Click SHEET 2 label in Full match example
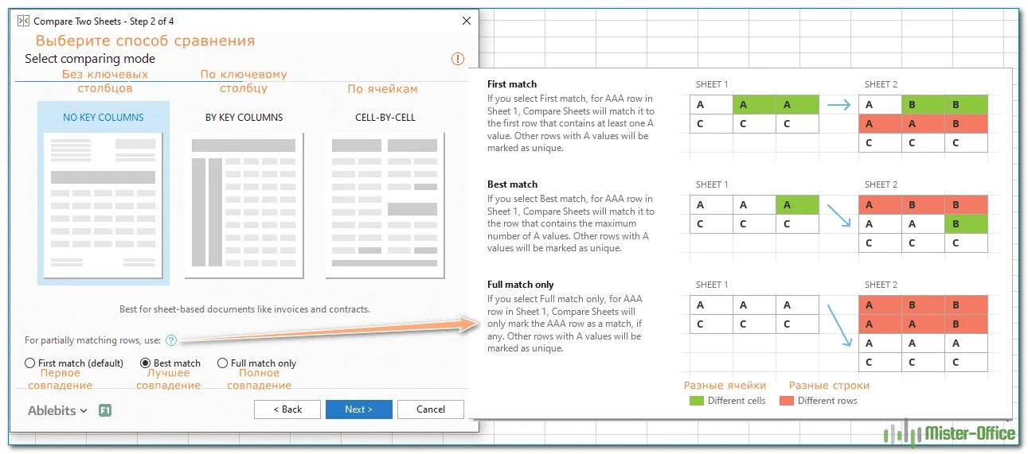This screenshot has height=454, width=1028. pos(881,285)
